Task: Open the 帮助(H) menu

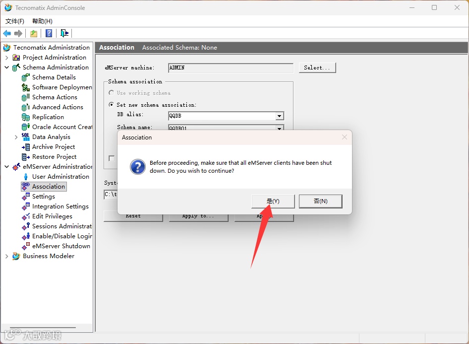Action: (x=42, y=21)
